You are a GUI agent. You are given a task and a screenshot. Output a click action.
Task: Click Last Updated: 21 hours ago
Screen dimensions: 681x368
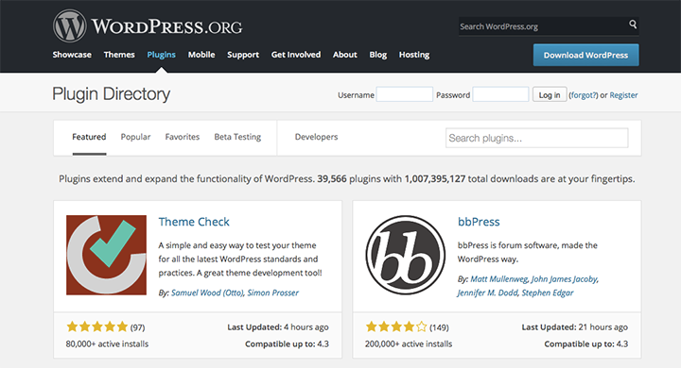click(575, 327)
